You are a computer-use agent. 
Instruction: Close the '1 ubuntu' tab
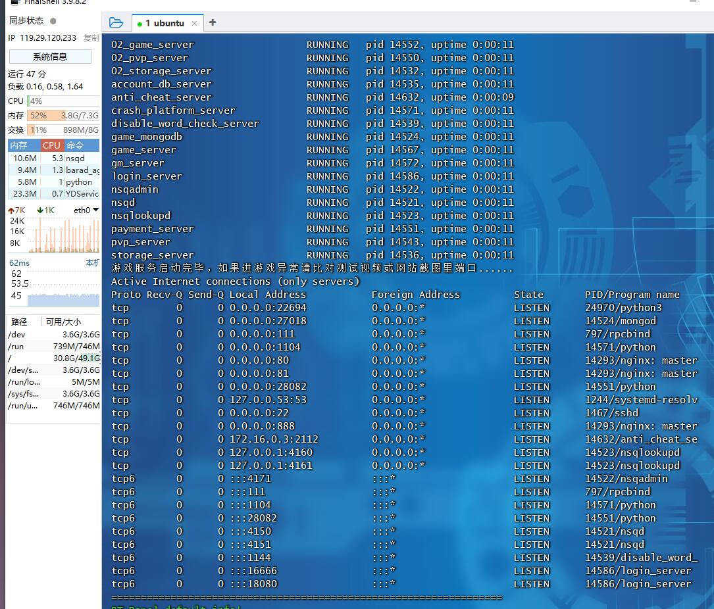(194, 23)
